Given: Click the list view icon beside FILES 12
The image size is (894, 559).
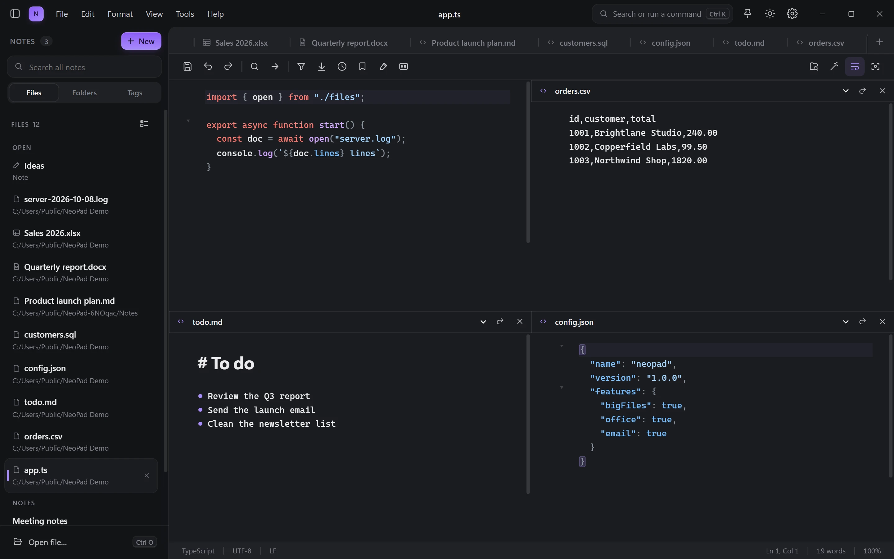Looking at the screenshot, I should [144, 124].
